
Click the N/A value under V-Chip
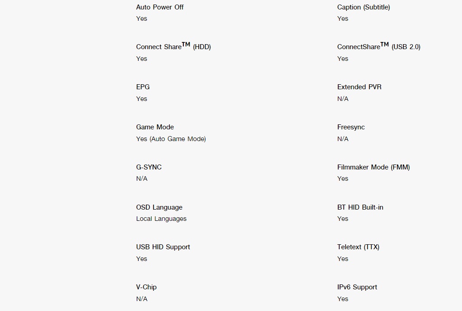142,299
